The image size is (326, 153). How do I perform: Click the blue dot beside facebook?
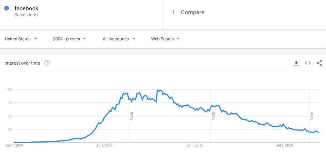[7, 8]
